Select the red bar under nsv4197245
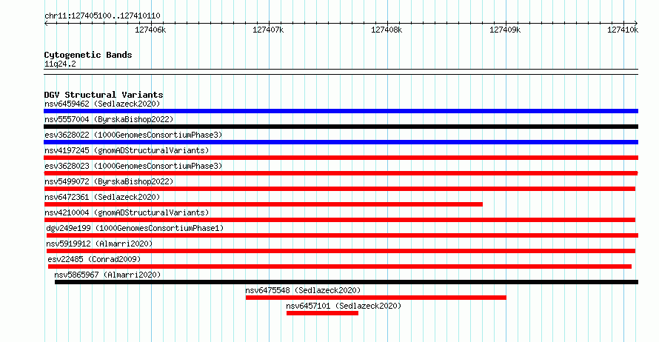The image size is (659, 342). coord(341,158)
